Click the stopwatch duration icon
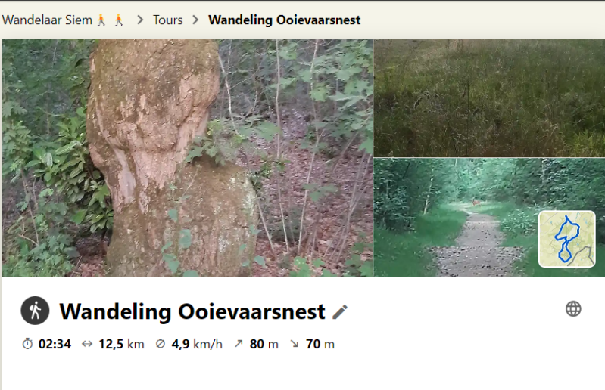The height and width of the screenshot is (390, 605). (x=27, y=343)
